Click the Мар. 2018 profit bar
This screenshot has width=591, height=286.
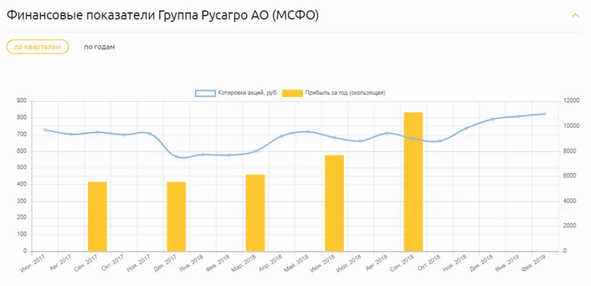coord(255,213)
